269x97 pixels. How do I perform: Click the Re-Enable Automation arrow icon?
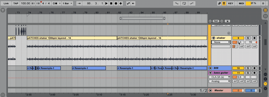133,3
